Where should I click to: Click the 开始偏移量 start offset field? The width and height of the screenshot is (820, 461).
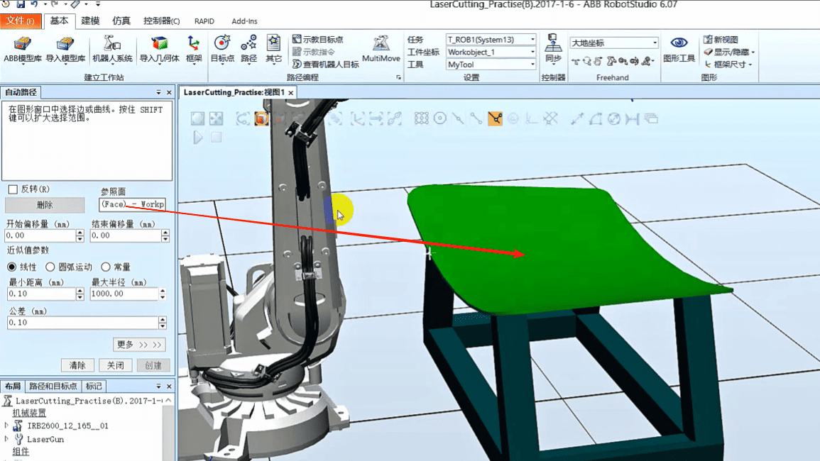40,235
